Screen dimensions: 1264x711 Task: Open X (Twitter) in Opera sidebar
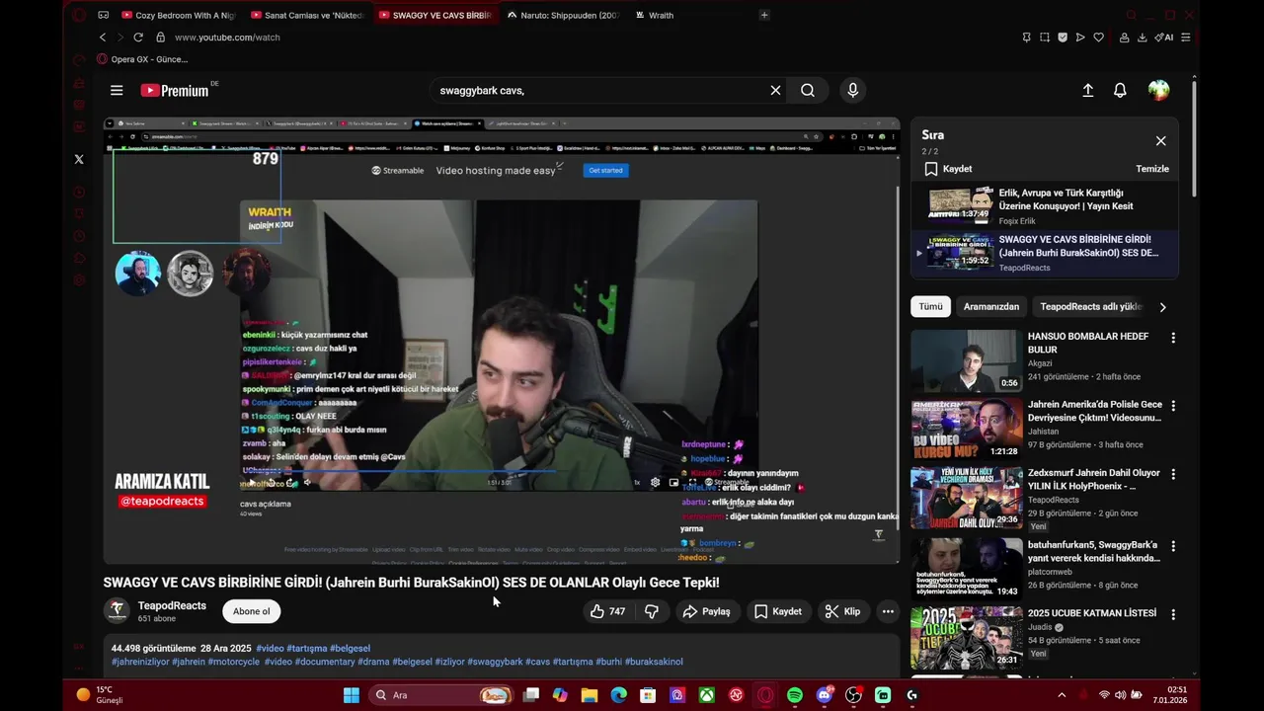coord(79,159)
